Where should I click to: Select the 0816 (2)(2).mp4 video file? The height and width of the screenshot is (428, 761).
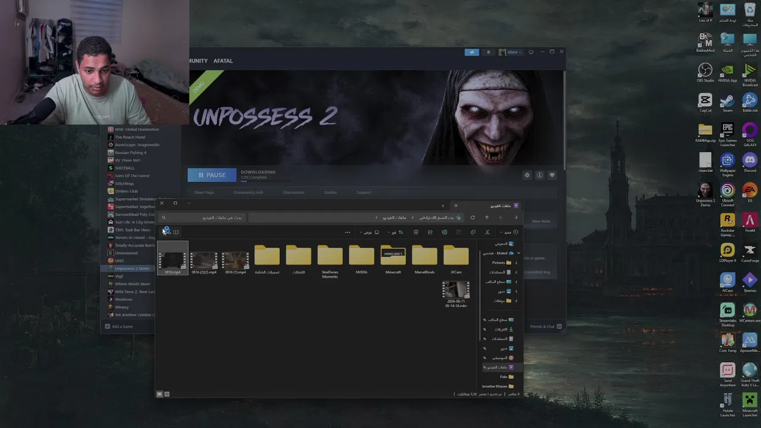click(204, 263)
